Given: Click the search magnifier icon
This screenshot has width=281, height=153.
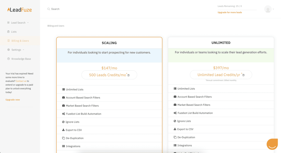Looking at the screenshot, I should [49, 9].
